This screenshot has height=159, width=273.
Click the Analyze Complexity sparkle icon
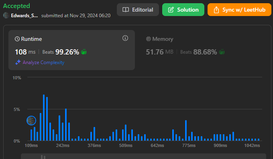[x=18, y=62]
